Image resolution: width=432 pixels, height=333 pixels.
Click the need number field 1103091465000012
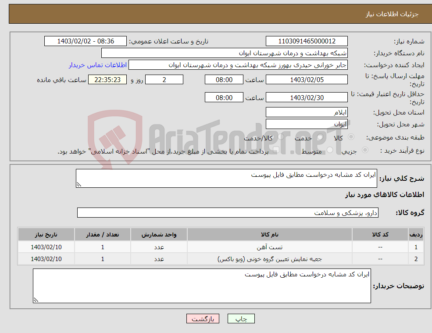coord(307,41)
